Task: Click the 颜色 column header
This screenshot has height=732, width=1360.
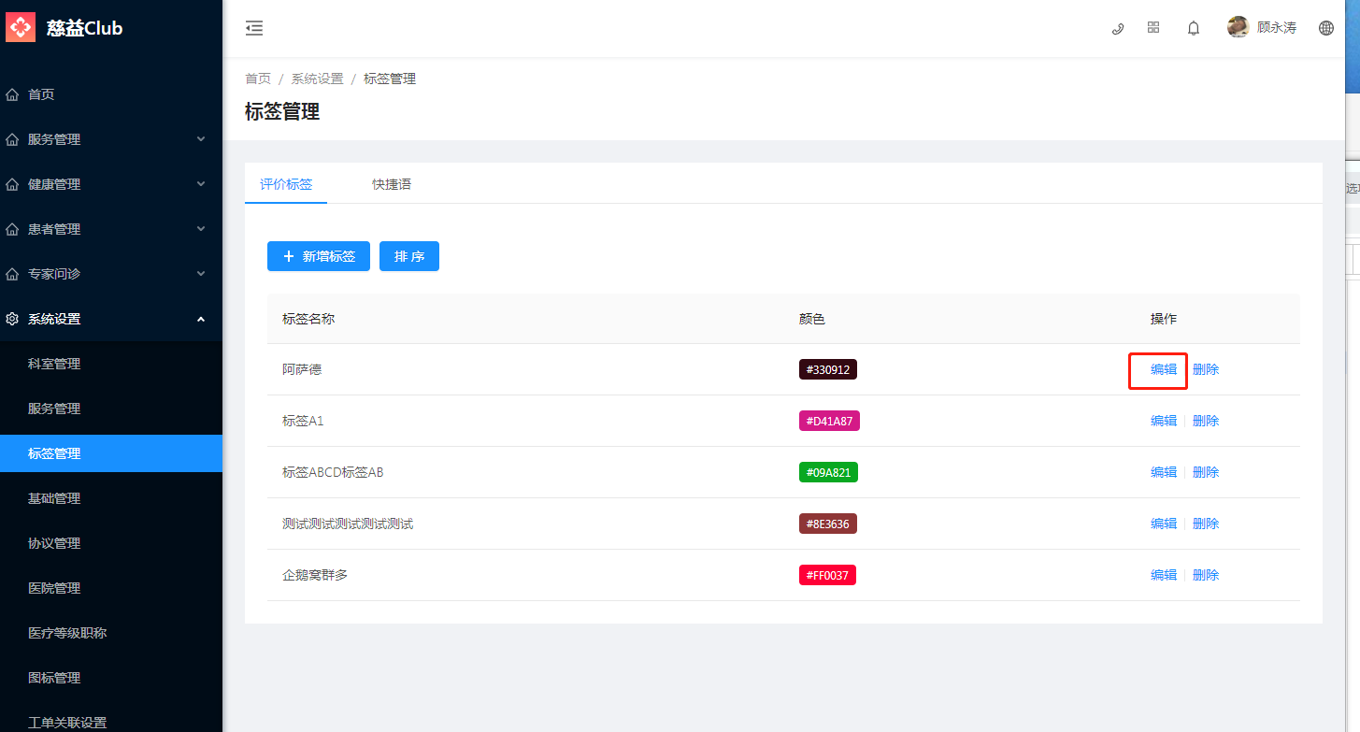Action: click(812, 319)
